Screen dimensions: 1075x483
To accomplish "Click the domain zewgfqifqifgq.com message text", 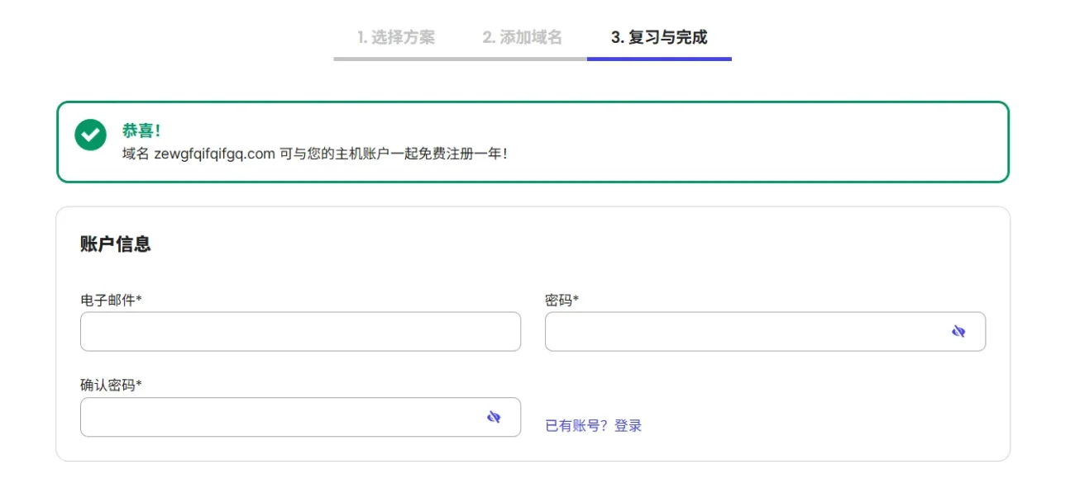I will (314, 154).
